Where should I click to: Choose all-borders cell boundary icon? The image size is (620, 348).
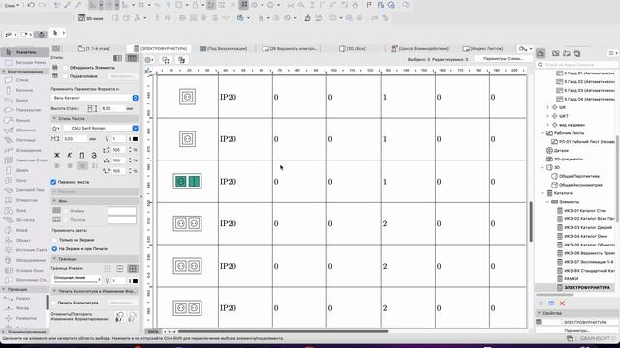pyautogui.click(x=132, y=269)
